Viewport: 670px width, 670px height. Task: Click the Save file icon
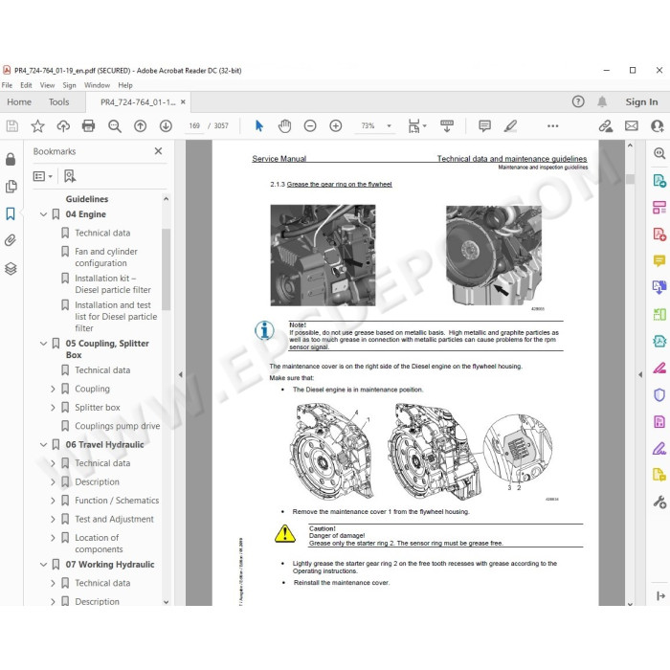tap(11, 126)
